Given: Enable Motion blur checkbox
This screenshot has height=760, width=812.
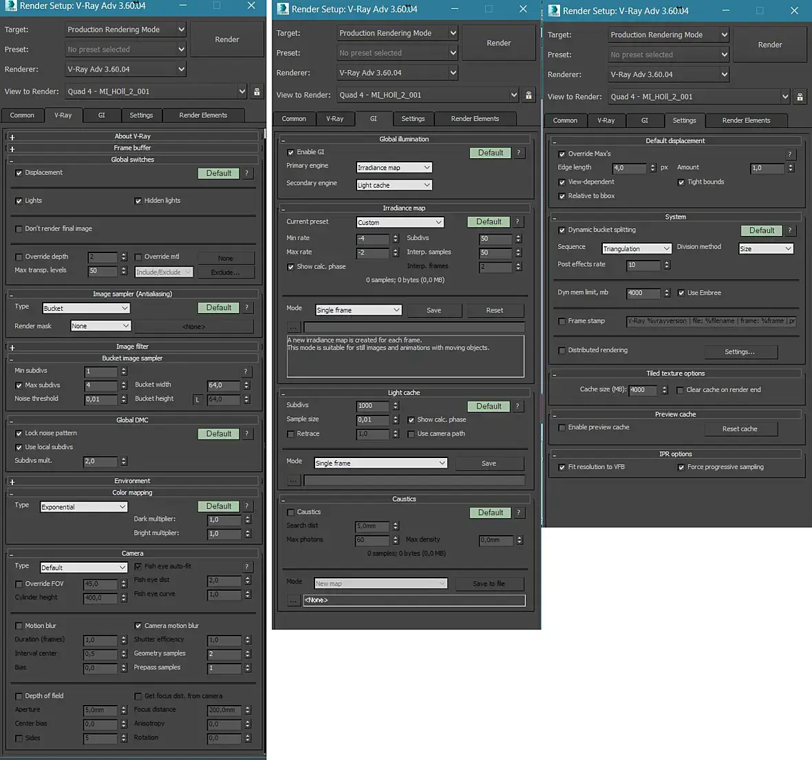Looking at the screenshot, I should [x=19, y=626].
